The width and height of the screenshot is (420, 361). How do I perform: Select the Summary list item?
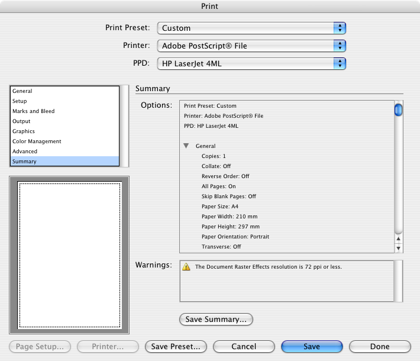[24, 162]
